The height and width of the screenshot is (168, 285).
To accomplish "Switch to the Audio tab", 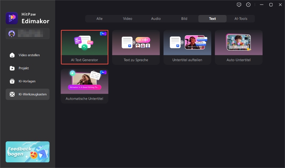I will [156, 19].
